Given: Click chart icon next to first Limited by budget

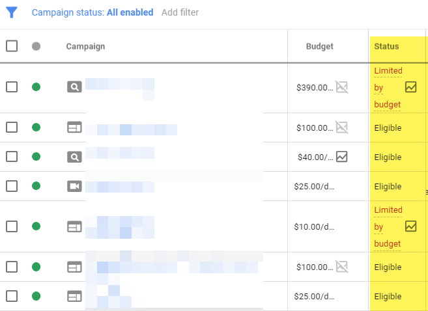Looking at the screenshot, I should 410,87.
